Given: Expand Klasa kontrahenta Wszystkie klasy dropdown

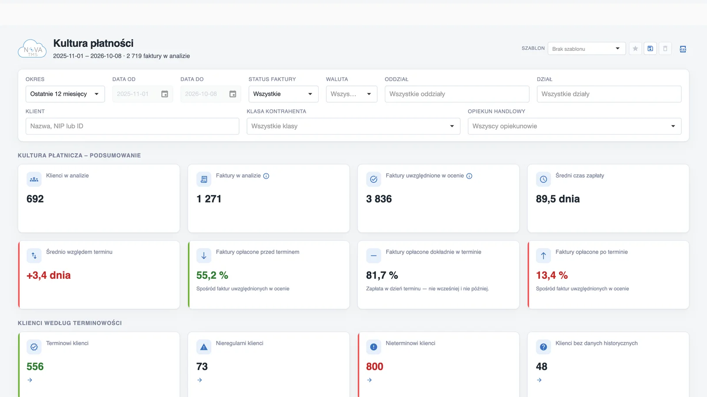Looking at the screenshot, I should (x=353, y=126).
